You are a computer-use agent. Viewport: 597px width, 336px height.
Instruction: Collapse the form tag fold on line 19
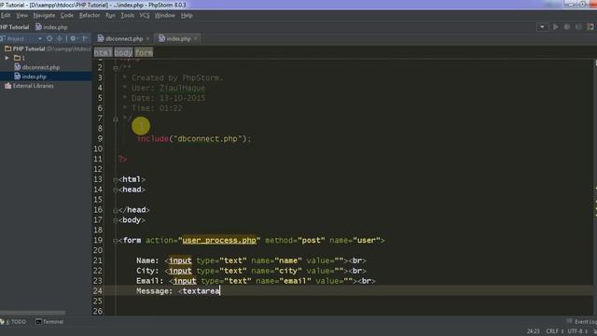coord(116,241)
